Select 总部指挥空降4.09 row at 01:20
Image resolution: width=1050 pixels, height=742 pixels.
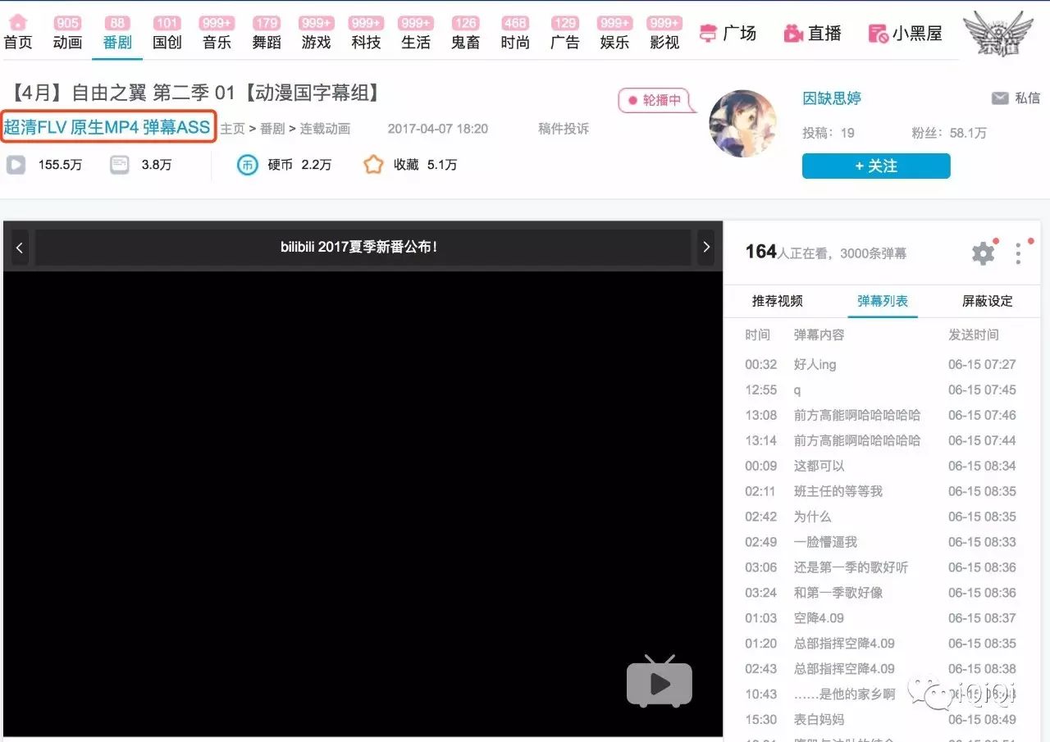click(881, 644)
